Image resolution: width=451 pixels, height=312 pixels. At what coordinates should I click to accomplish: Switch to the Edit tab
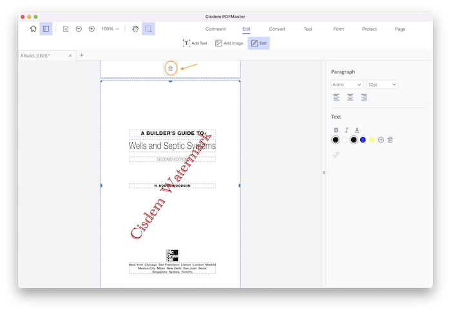click(x=246, y=29)
